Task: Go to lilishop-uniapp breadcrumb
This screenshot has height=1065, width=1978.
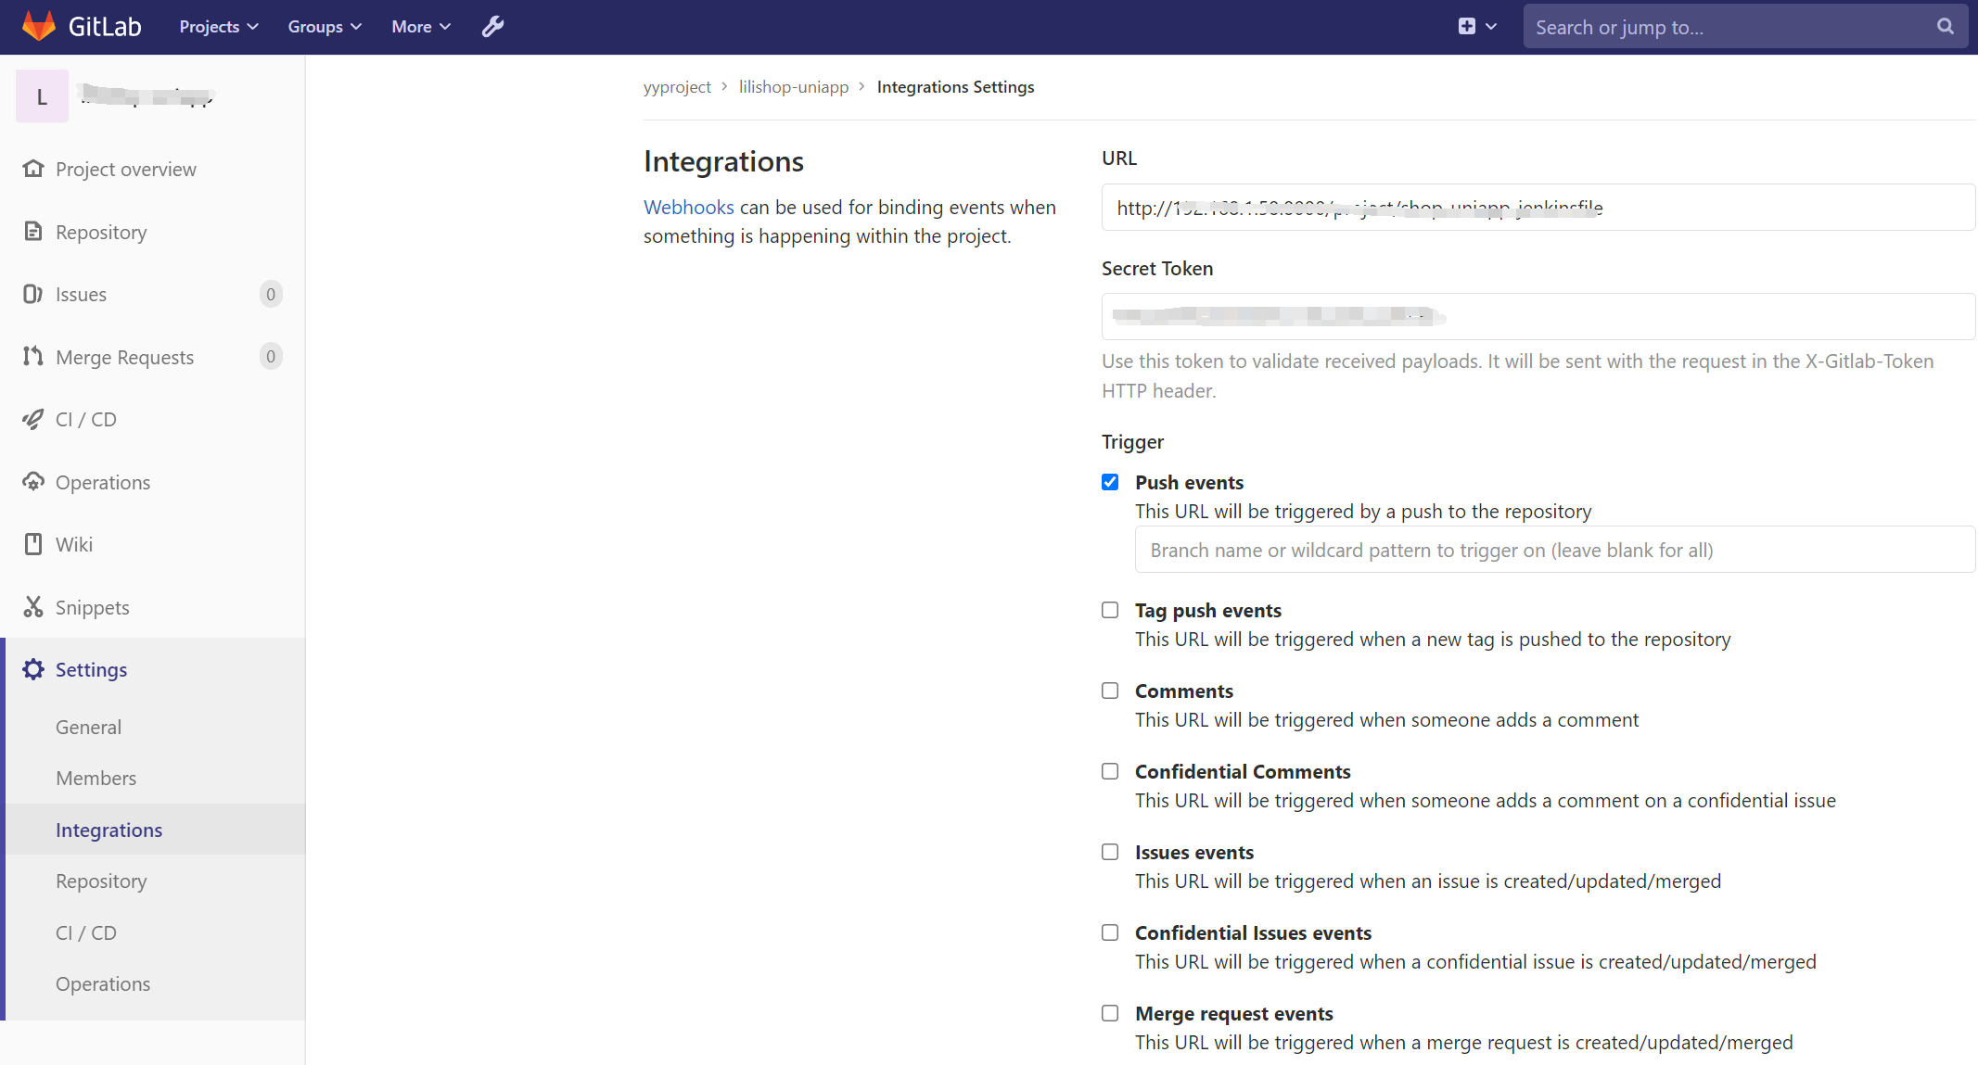Action: pos(794,87)
